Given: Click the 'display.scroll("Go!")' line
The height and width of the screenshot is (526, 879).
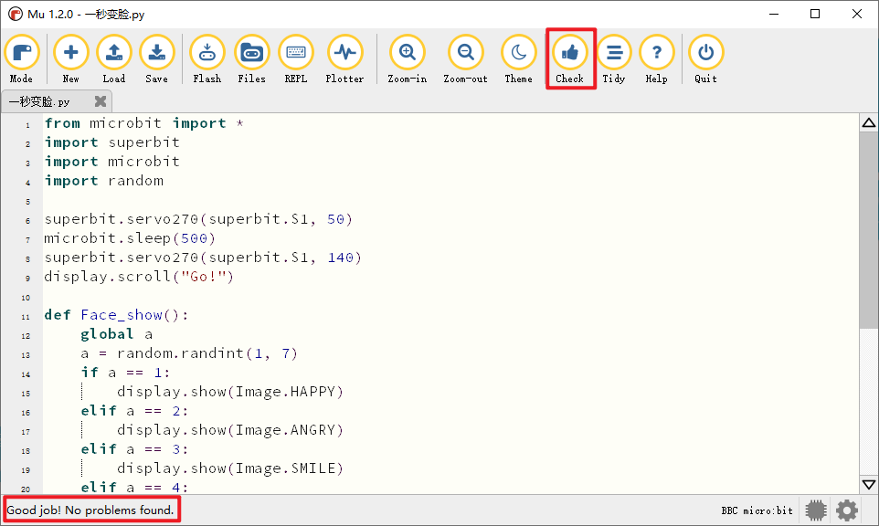Looking at the screenshot, I should (x=139, y=277).
